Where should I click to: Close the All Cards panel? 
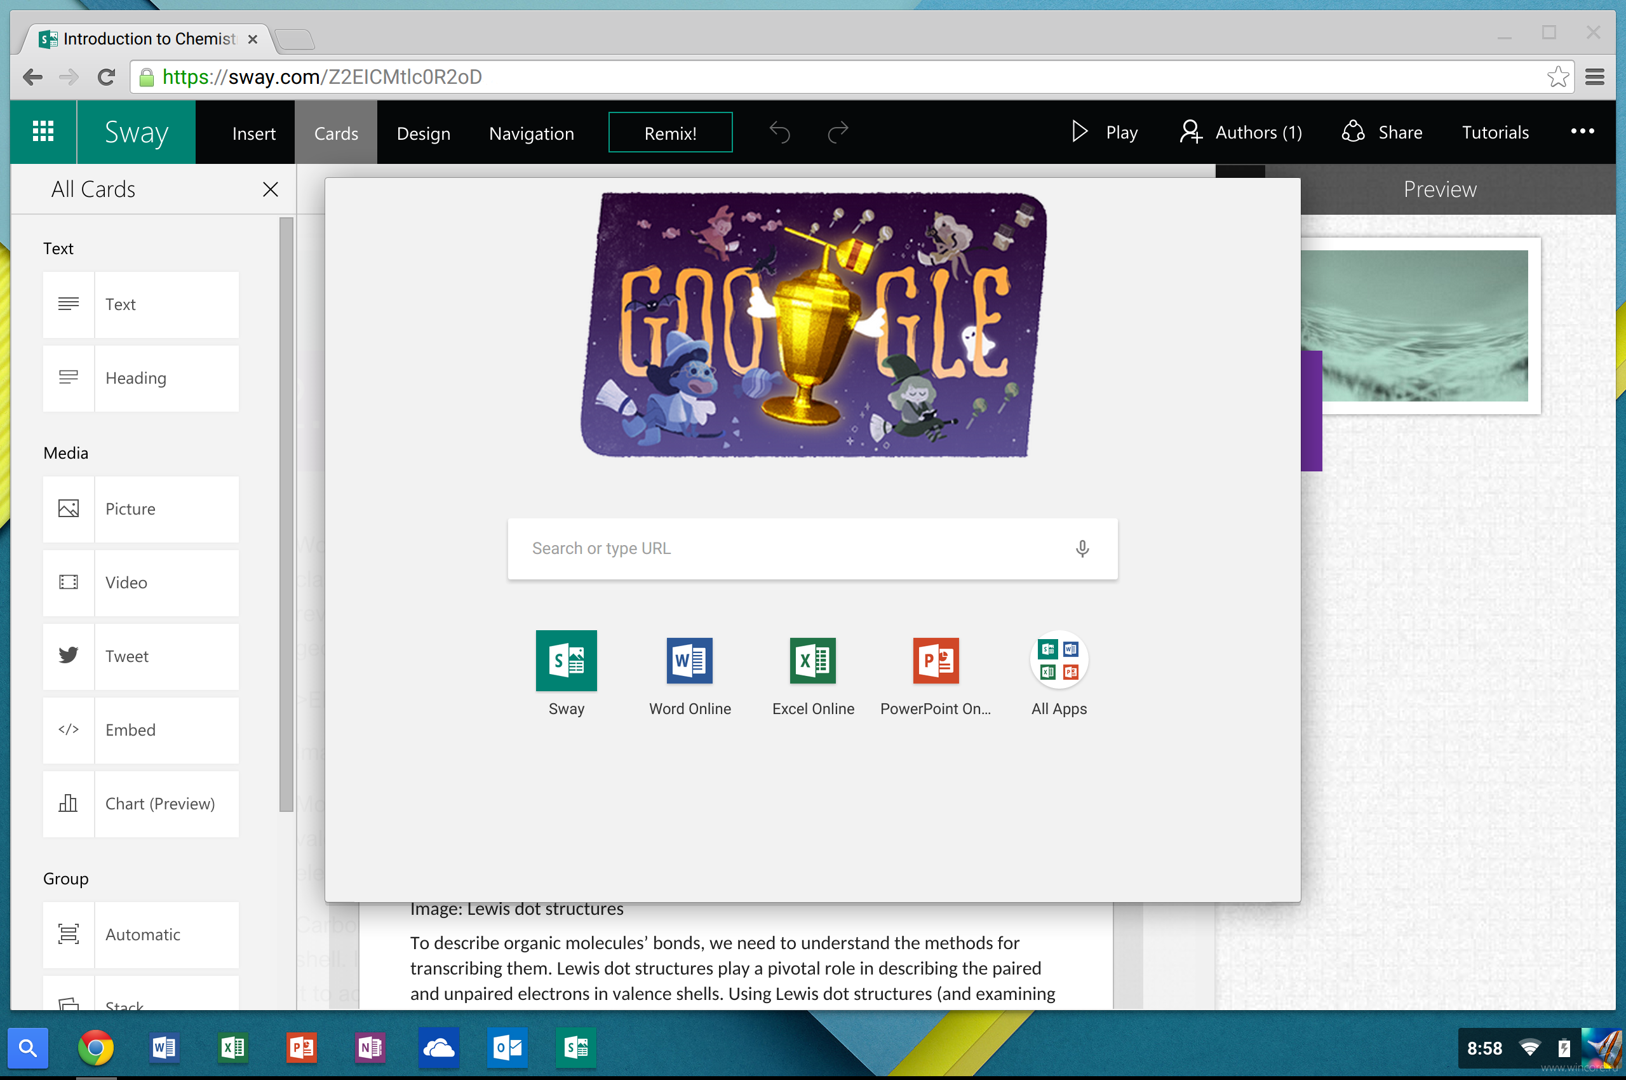270,189
